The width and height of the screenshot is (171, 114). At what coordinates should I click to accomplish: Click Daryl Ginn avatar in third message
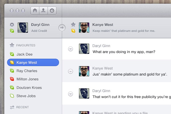click(84, 93)
